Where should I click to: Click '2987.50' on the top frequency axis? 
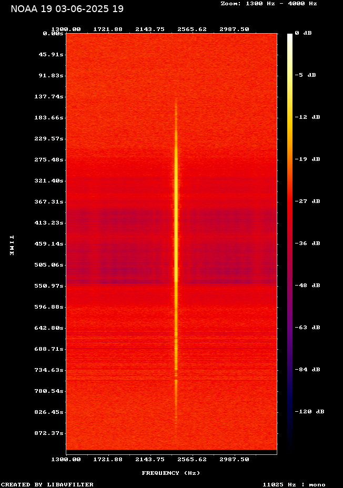click(235, 29)
